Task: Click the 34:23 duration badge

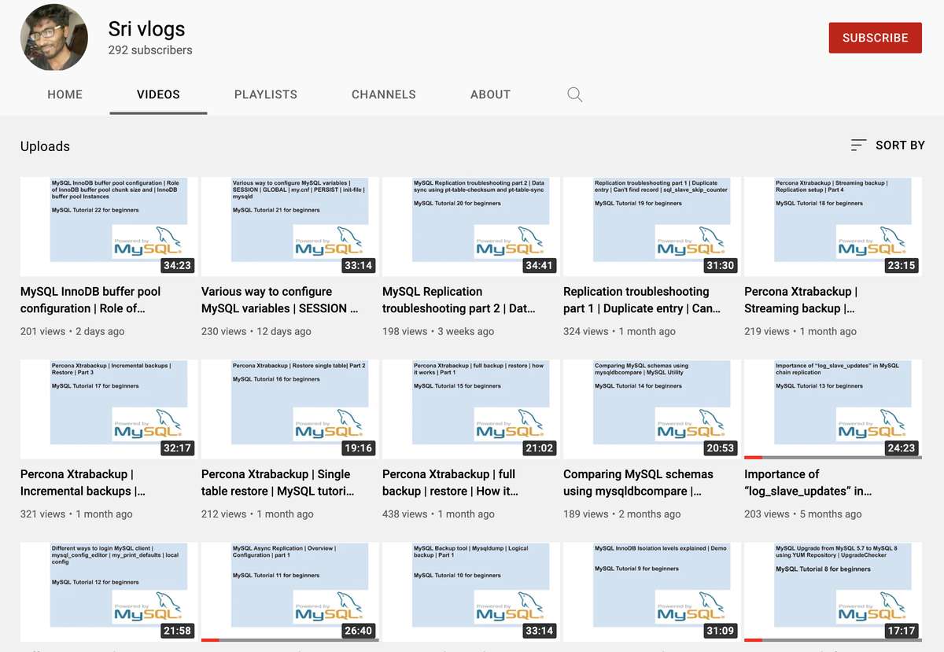Action: pos(176,265)
